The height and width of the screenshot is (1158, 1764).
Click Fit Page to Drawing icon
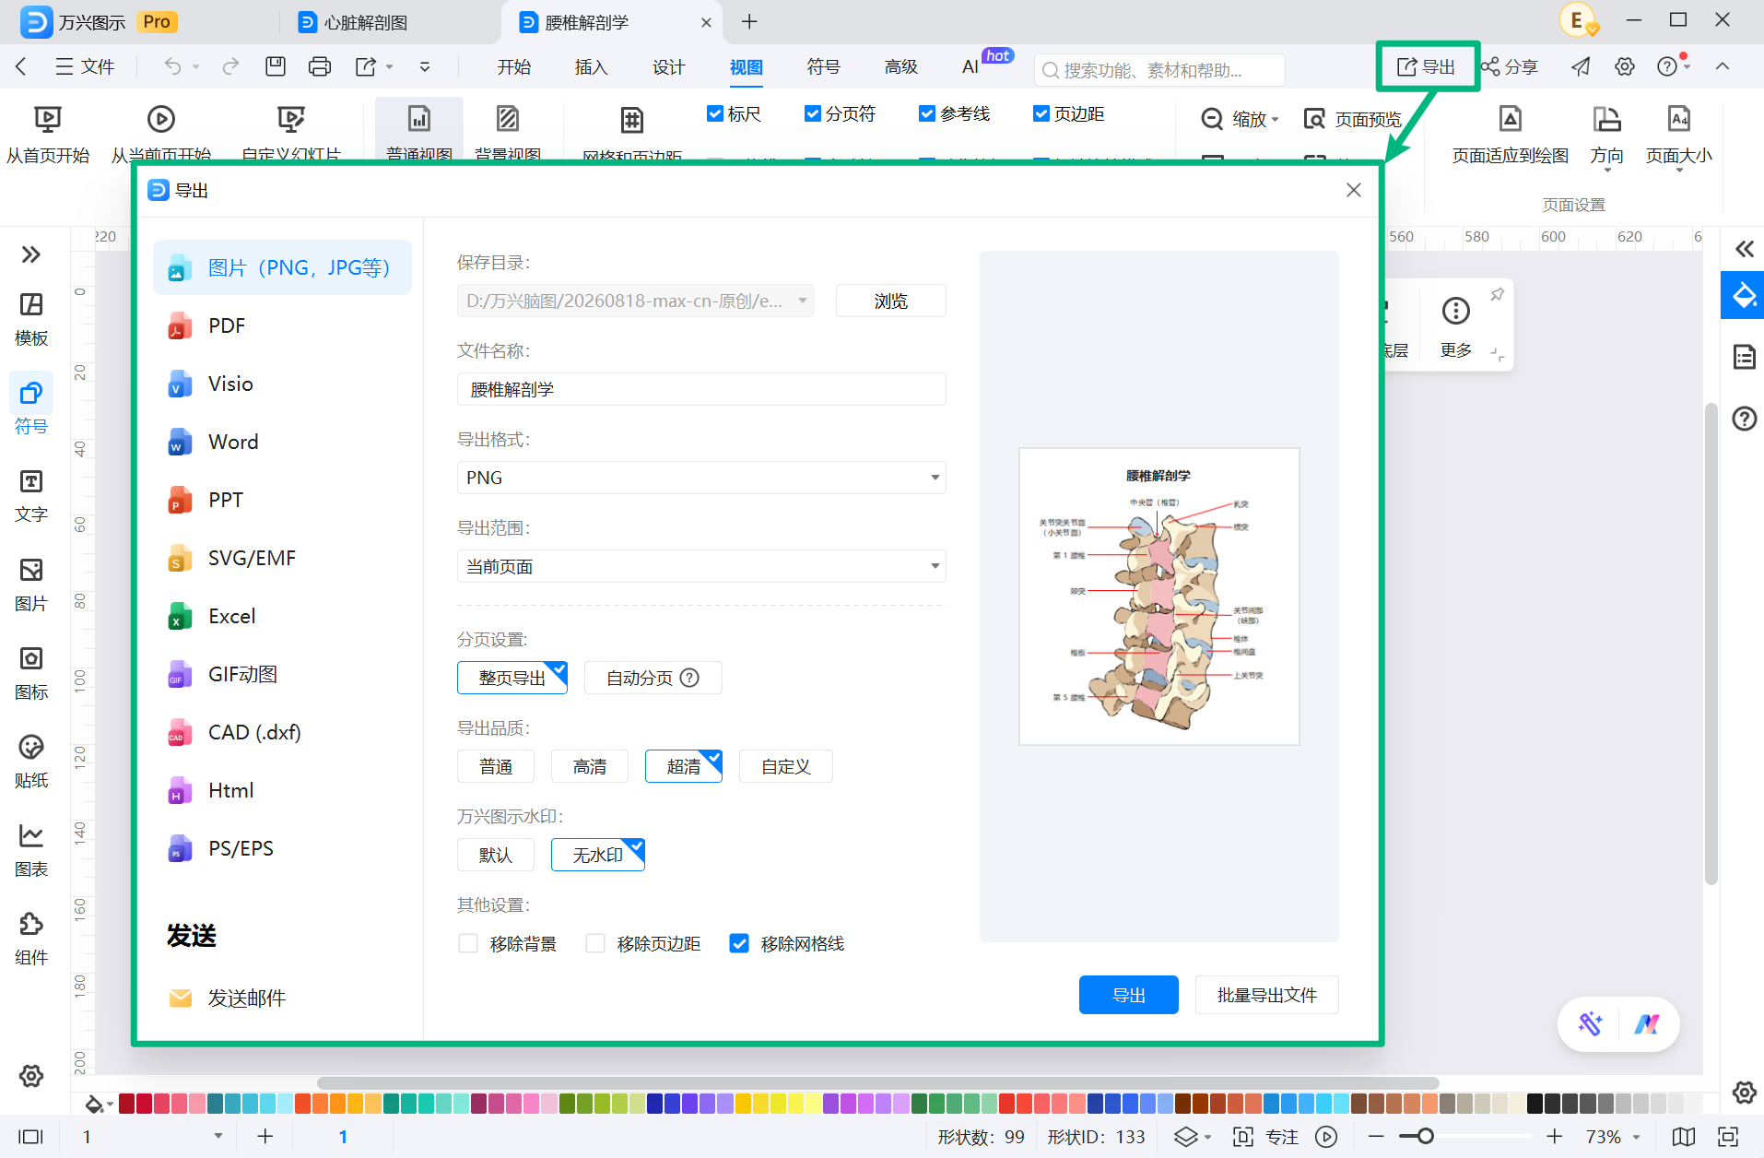point(1510,119)
